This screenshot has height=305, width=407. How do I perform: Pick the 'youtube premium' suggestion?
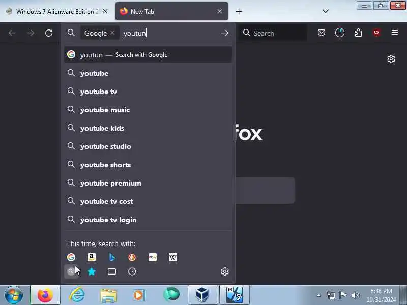(x=148, y=183)
